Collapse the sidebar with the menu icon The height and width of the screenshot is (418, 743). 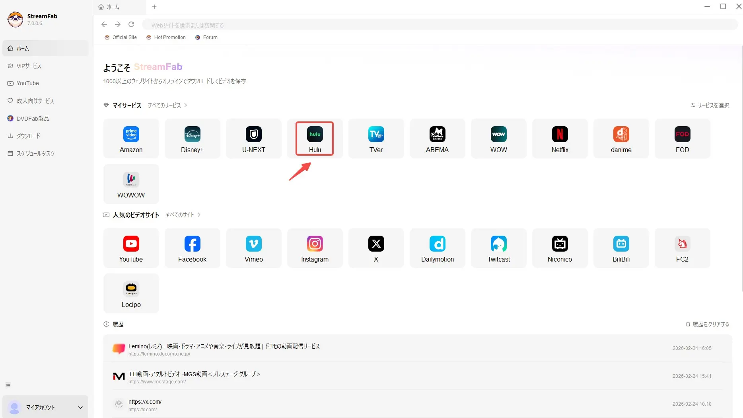click(x=8, y=385)
